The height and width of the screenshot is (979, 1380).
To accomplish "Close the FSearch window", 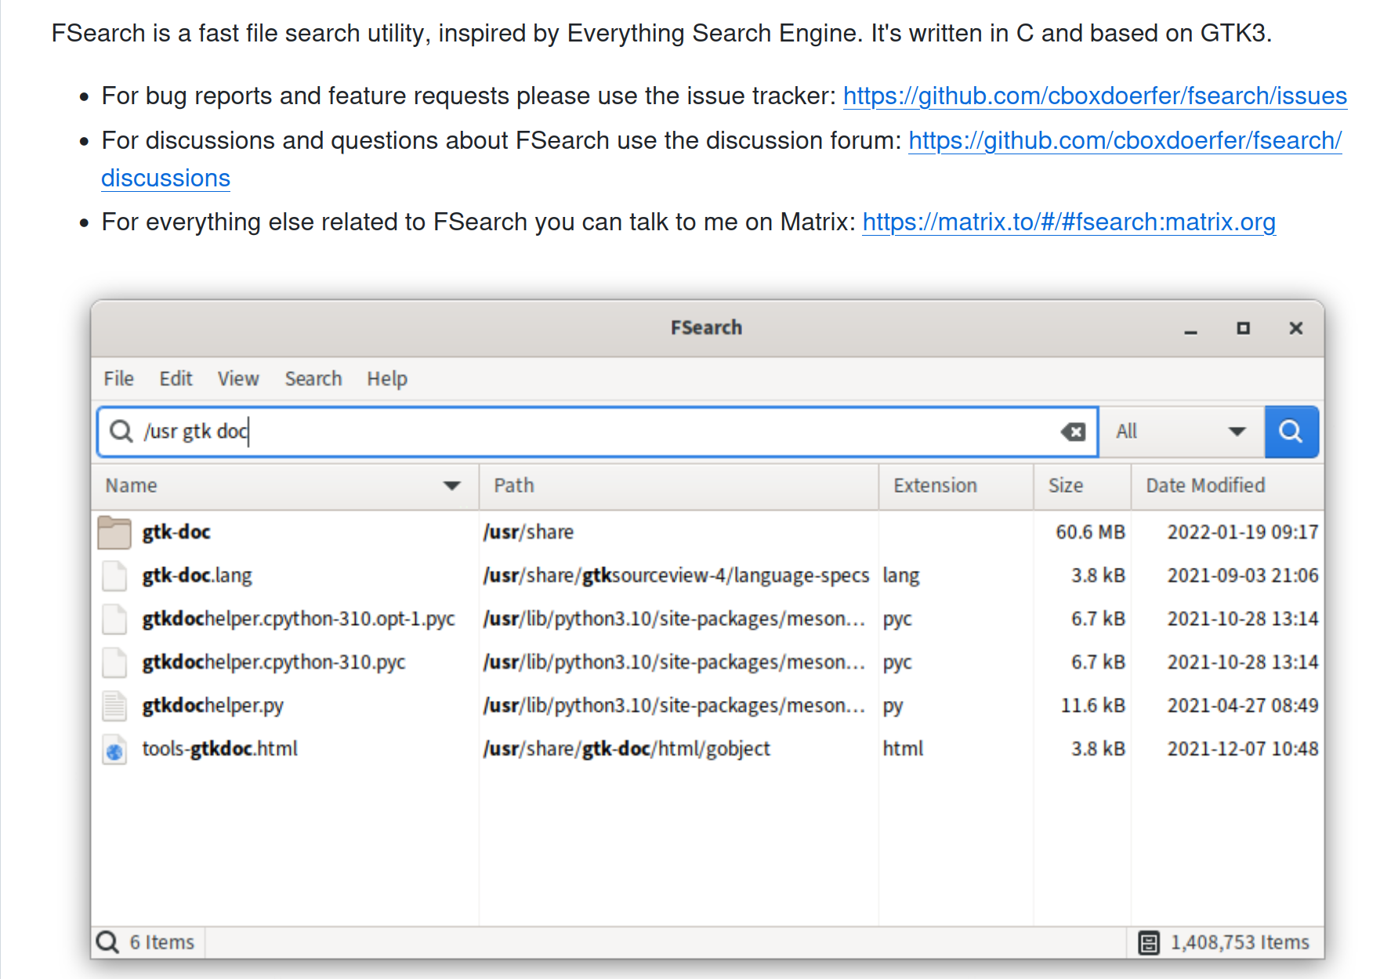I will (1296, 328).
